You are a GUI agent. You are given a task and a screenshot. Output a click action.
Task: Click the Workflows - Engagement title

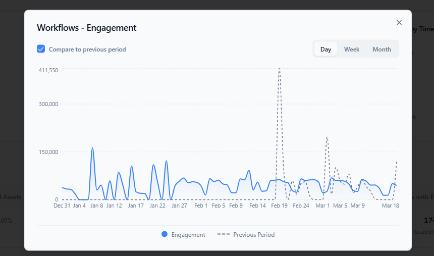pos(87,28)
